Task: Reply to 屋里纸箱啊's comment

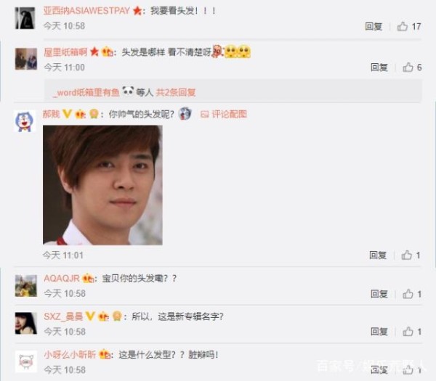Action: (x=379, y=67)
